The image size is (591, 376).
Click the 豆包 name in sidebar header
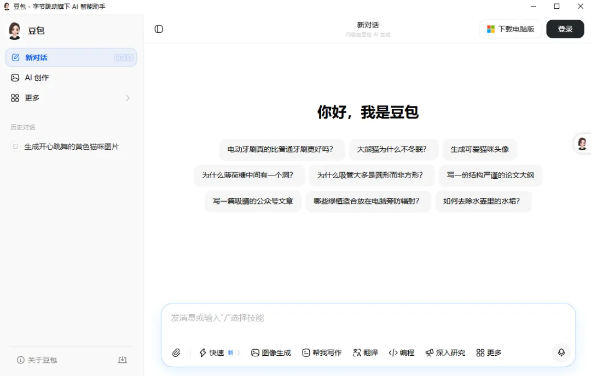pyautogui.click(x=36, y=31)
